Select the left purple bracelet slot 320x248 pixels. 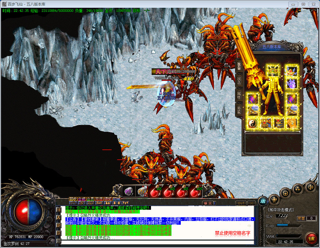[x=253, y=99]
